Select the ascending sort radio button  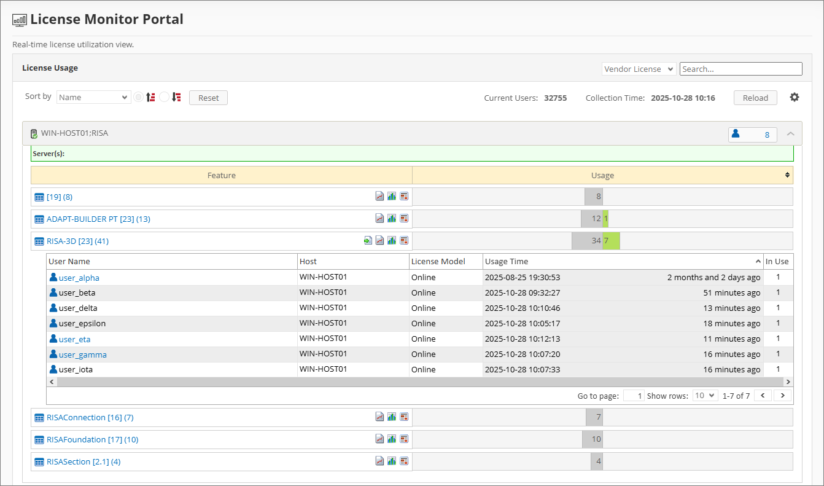(x=138, y=96)
